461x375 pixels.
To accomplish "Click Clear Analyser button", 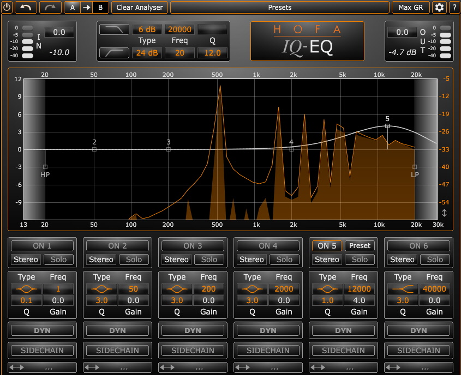I will pos(139,7).
